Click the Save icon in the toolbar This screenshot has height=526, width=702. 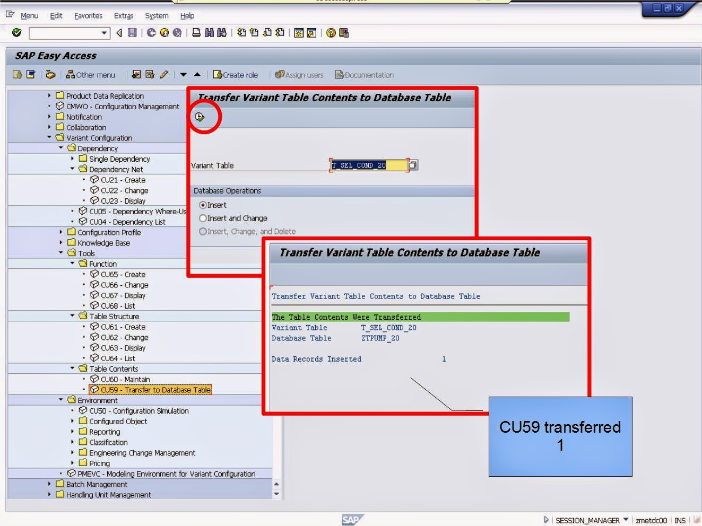(132, 33)
